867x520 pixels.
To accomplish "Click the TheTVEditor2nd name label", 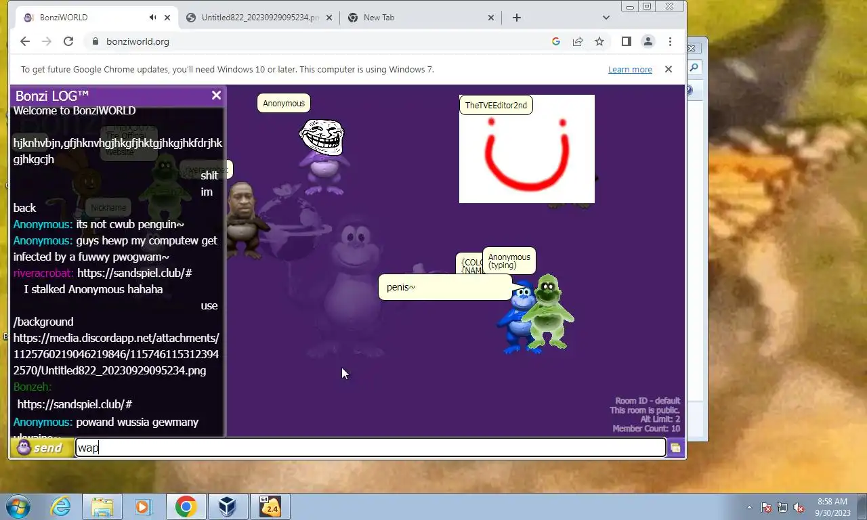I will click(x=496, y=106).
